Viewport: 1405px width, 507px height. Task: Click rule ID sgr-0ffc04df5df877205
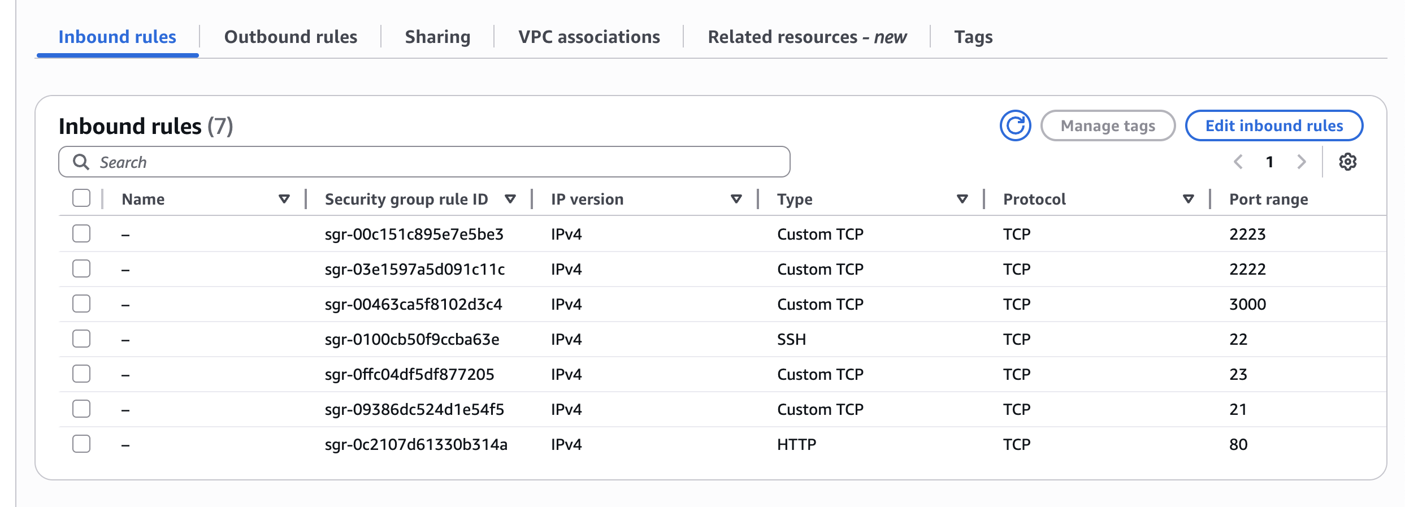(x=409, y=374)
